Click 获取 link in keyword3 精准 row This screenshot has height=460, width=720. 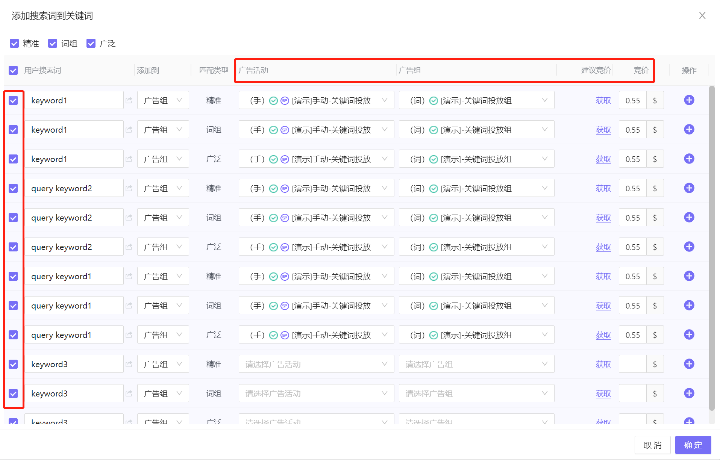tap(603, 364)
